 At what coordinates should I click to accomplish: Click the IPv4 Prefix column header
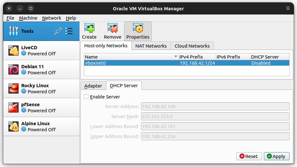[x=197, y=57]
